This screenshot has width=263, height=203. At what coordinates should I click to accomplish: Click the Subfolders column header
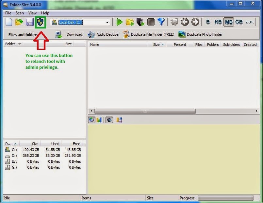(231, 45)
